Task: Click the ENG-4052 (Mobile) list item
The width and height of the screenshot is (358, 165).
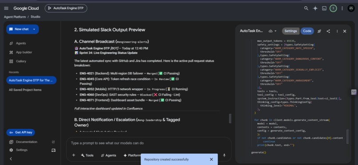Action: tap(134, 89)
